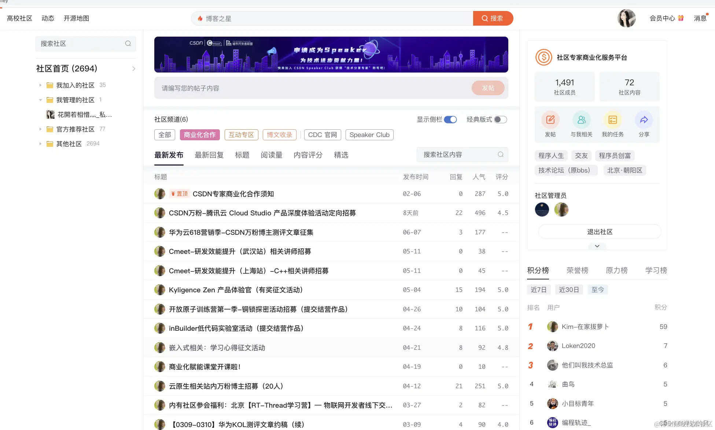Click the 分享 share arrow icon
Image resolution: width=715 pixels, height=430 pixels.
[x=644, y=119]
